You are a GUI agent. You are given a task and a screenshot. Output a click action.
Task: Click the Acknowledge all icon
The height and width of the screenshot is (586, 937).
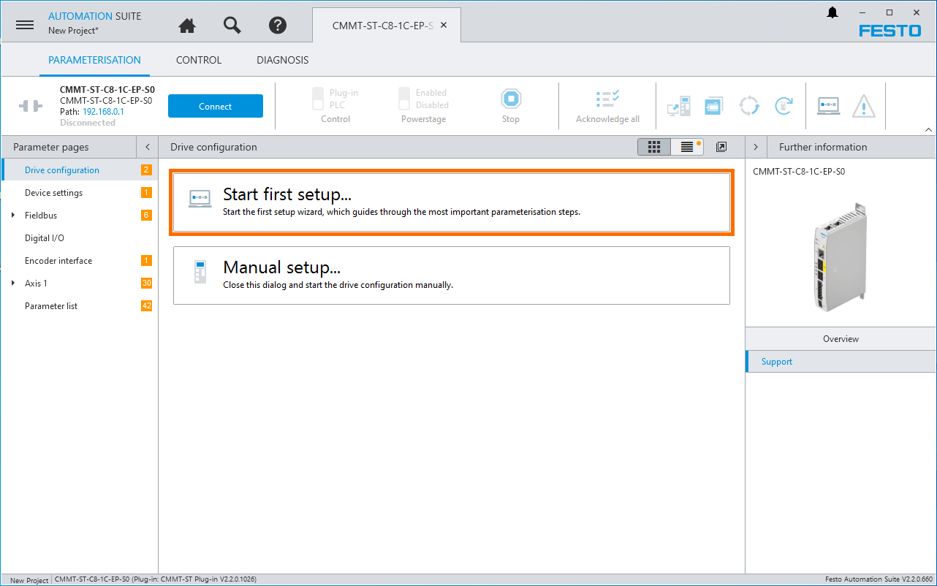[x=607, y=99]
